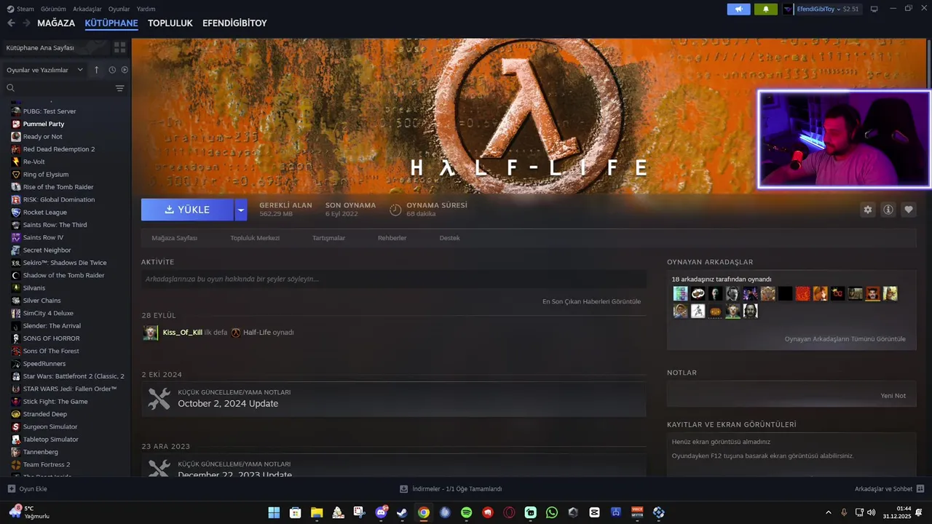The width and height of the screenshot is (932, 524).
Task: Open the Oyunlar menu
Action: click(119, 9)
